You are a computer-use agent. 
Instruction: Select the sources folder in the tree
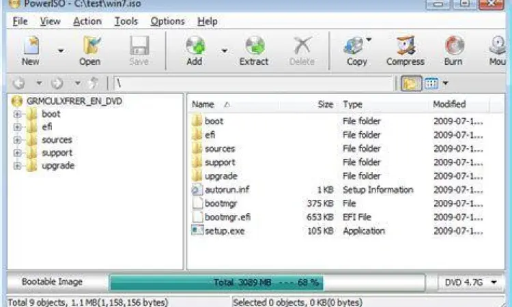point(57,140)
